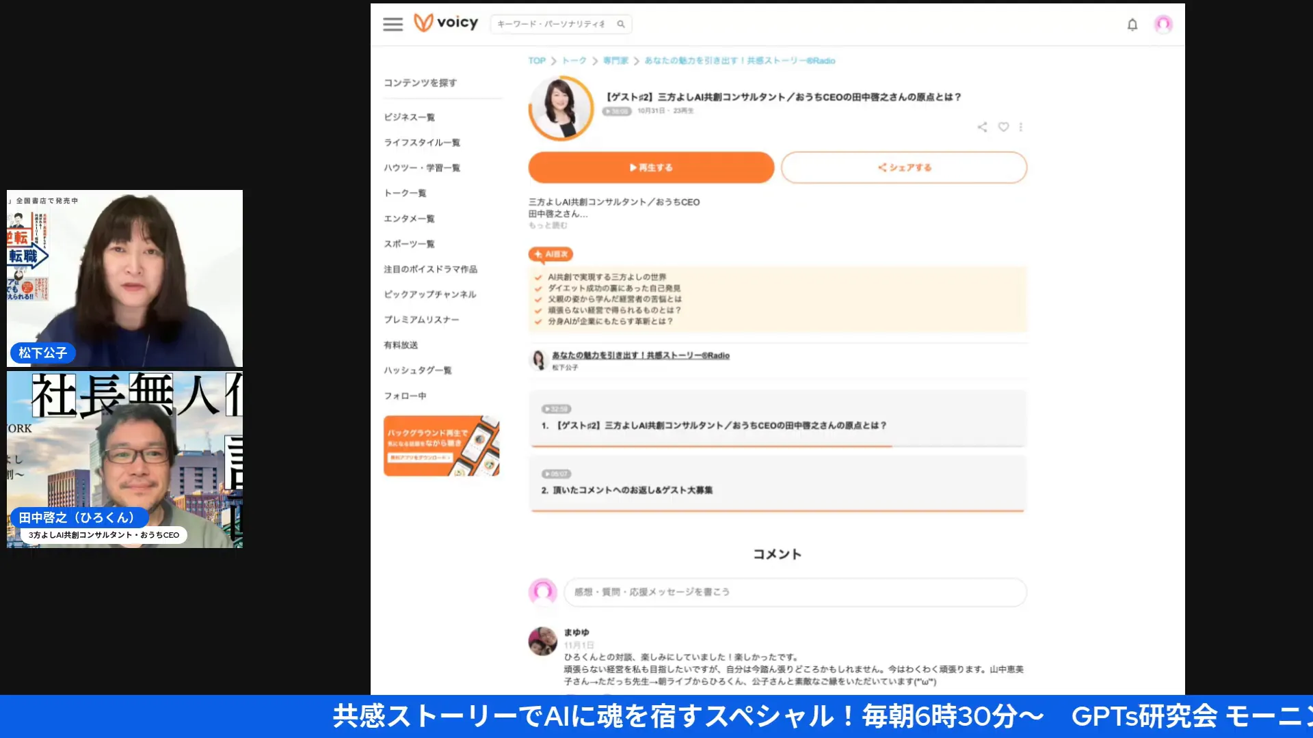Screen dimensions: 1313x738
Task: Open the three-dot options menu
Action: click(x=1021, y=126)
